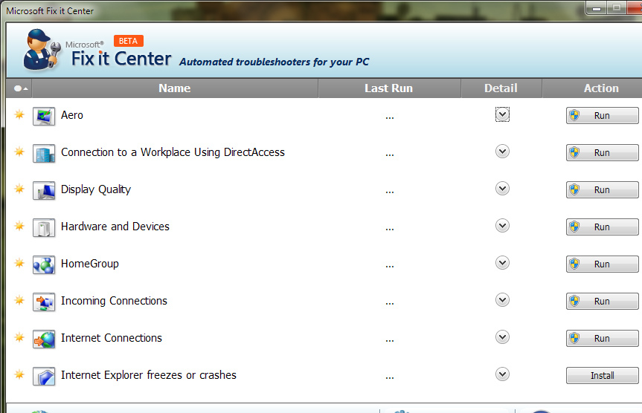Click the HomeGroup icon

[x=44, y=265]
